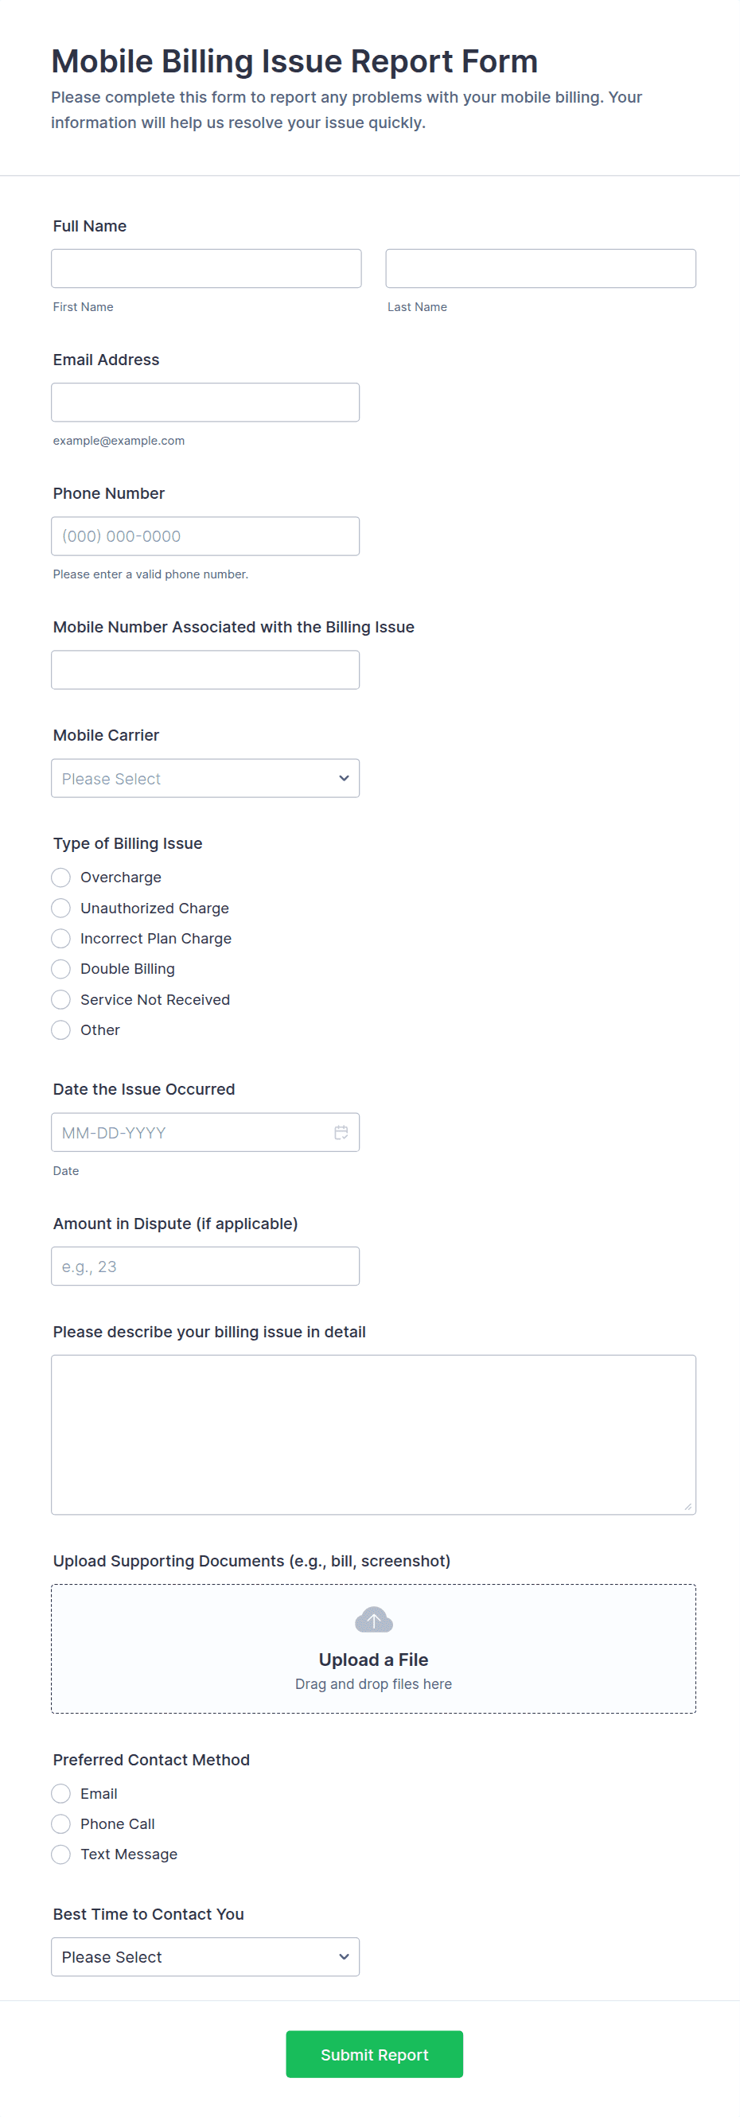Open the Mobile Carrier dropdown
Image resolution: width=740 pixels, height=2117 pixels.
[x=204, y=778]
